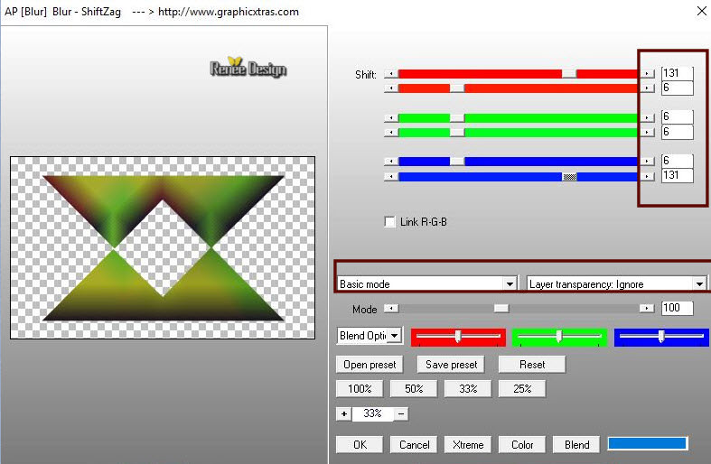The width and height of the screenshot is (711, 464).
Task: Click the red blend slider handle
Action: [458, 336]
